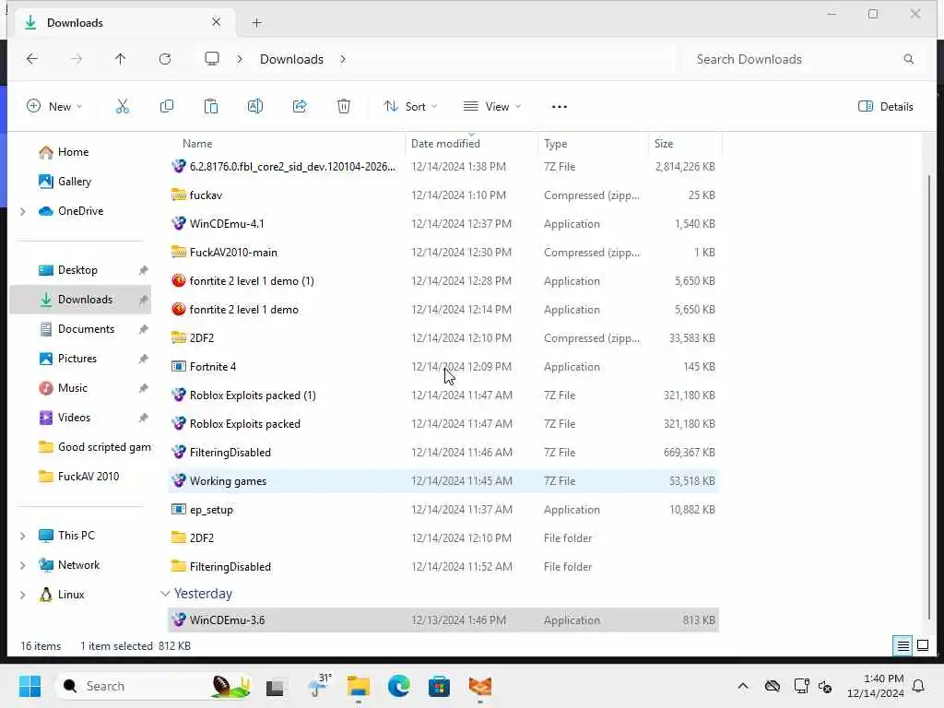Viewport: 944px width, 708px height.
Task: Toggle the Details pane
Action: 886,107
